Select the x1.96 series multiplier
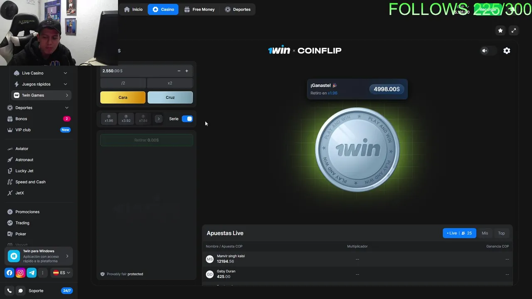Screen dimensions: 532x299 pyautogui.click(x=109, y=119)
